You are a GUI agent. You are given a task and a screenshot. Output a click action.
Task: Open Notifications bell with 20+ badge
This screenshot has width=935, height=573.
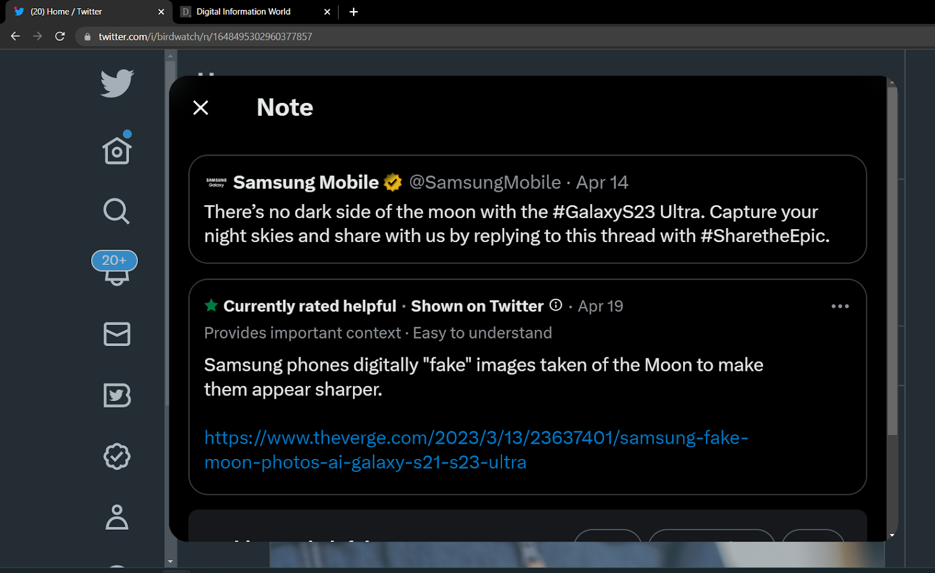(115, 268)
